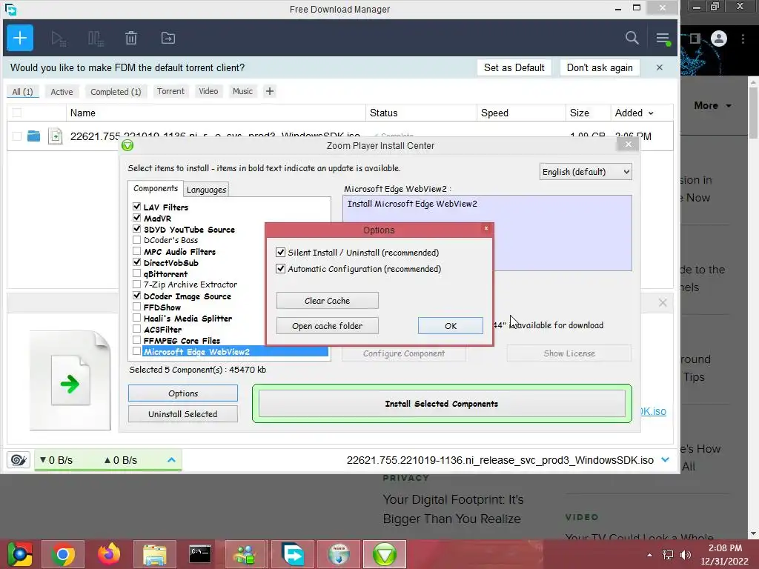Open the browser three-dot menu

click(x=743, y=39)
